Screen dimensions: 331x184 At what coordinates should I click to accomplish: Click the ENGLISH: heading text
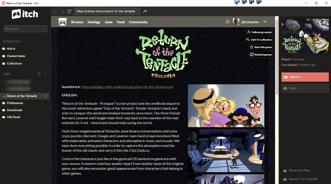point(69,95)
